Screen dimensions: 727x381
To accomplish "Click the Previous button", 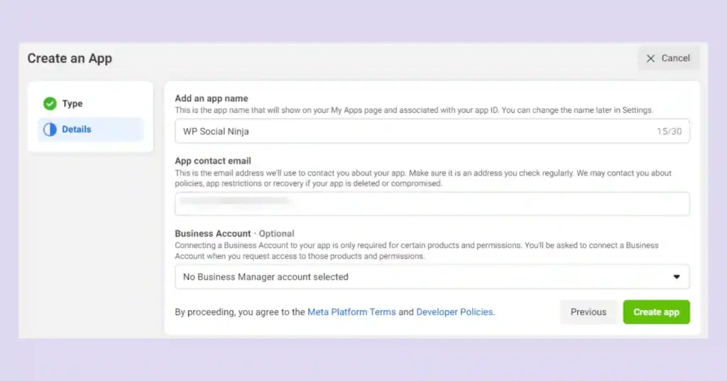I will coord(589,312).
